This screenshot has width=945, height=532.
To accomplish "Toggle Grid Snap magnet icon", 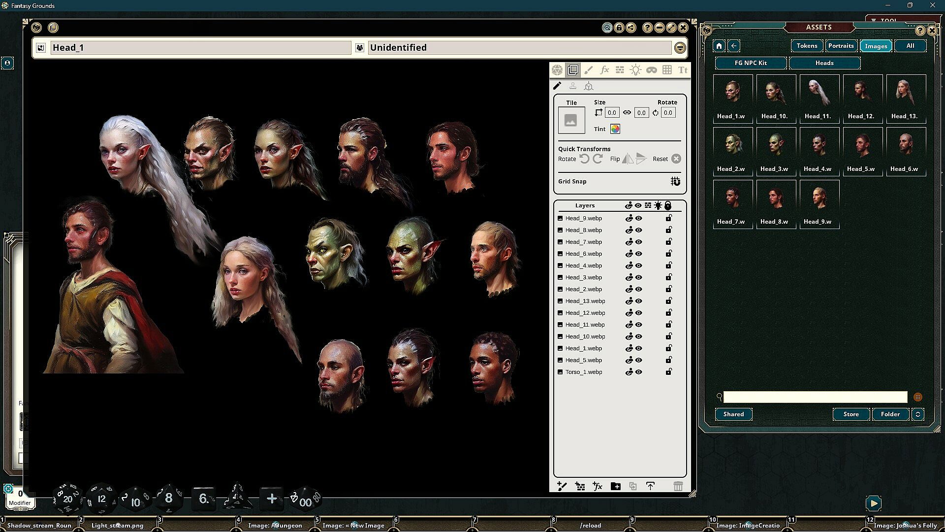I will coord(675,181).
